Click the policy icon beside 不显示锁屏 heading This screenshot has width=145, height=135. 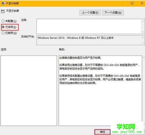pos(3,11)
